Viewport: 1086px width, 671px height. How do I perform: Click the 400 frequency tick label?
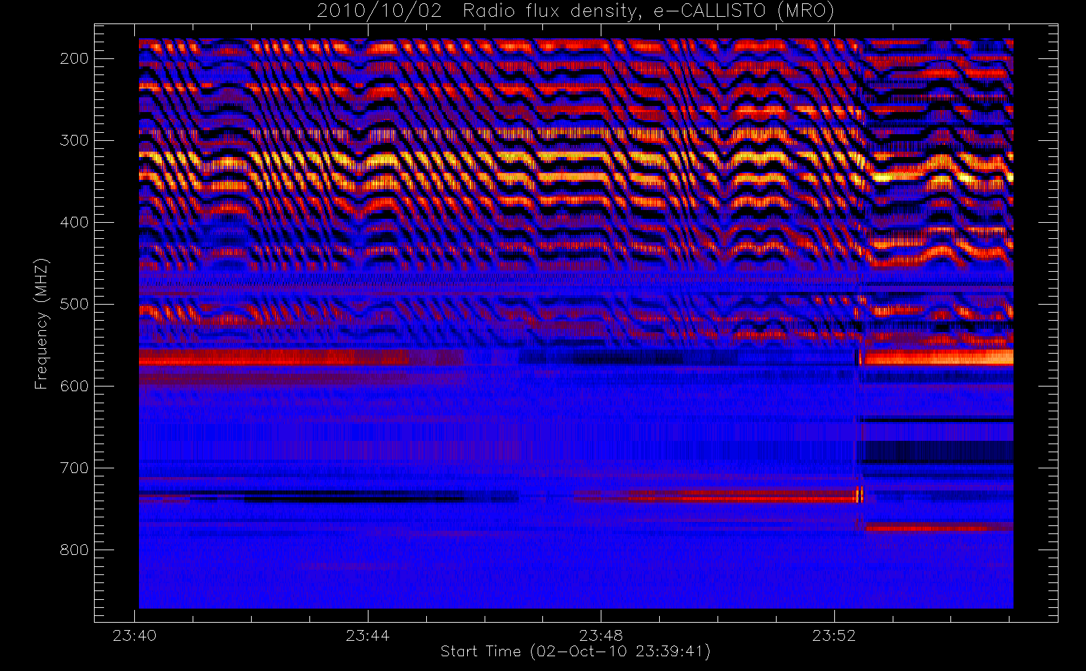click(x=75, y=222)
